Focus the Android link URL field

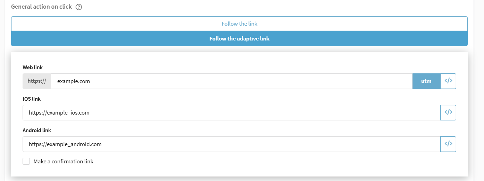pos(231,144)
